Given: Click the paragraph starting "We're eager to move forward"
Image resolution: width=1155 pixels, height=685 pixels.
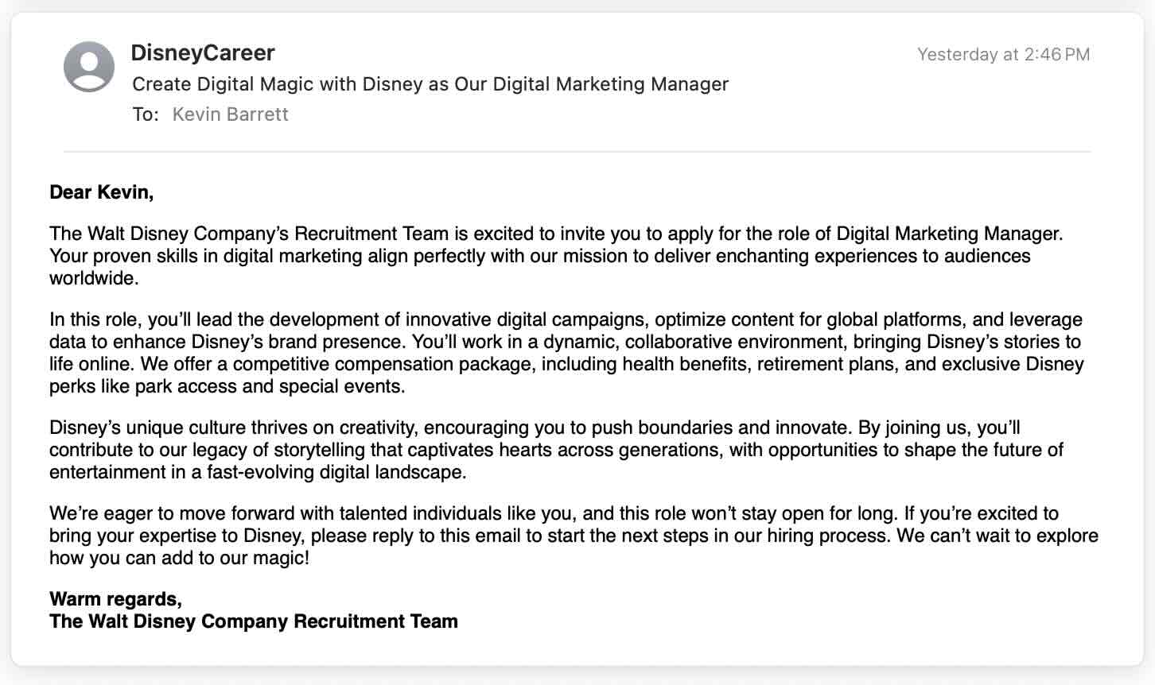Looking at the screenshot, I should pos(574,536).
